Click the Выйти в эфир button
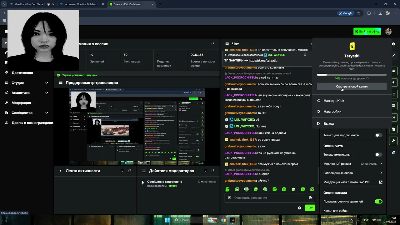 tap(367, 31)
